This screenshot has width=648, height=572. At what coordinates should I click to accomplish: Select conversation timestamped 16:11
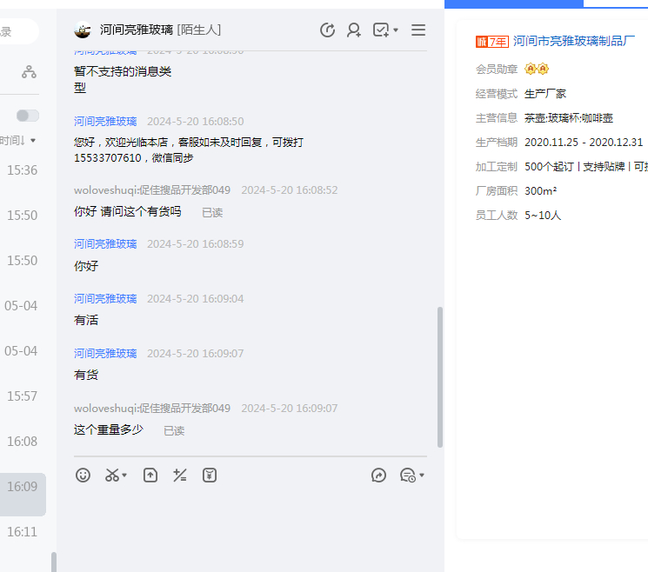pyautogui.click(x=23, y=532)
